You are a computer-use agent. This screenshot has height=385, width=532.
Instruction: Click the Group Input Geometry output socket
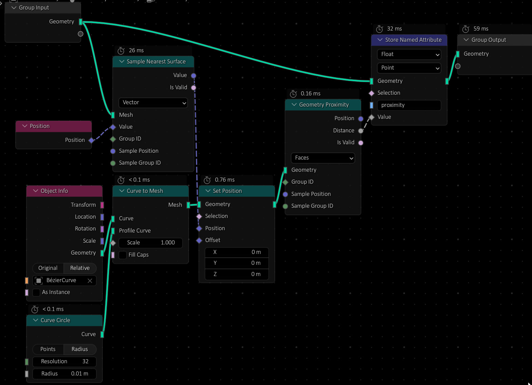click(x=80, y=22)
